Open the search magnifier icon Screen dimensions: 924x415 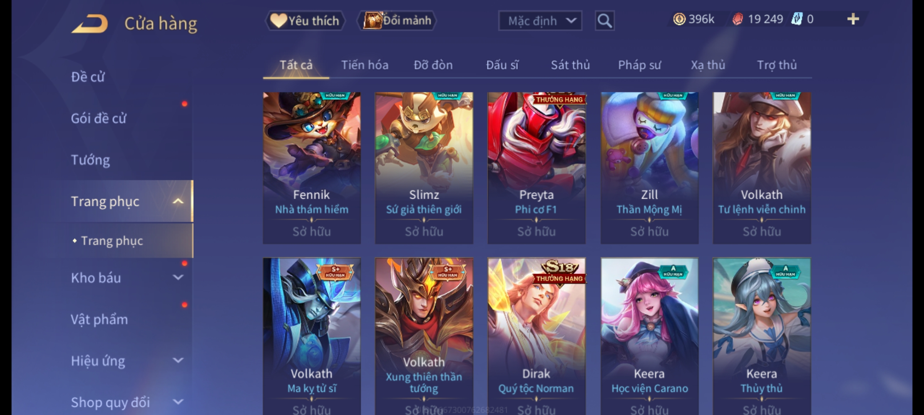point(604,21)
